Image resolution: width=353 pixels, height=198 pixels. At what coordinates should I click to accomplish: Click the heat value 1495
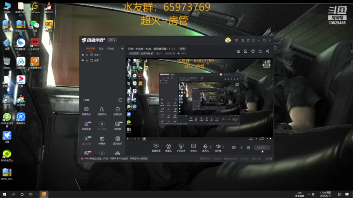181,53
